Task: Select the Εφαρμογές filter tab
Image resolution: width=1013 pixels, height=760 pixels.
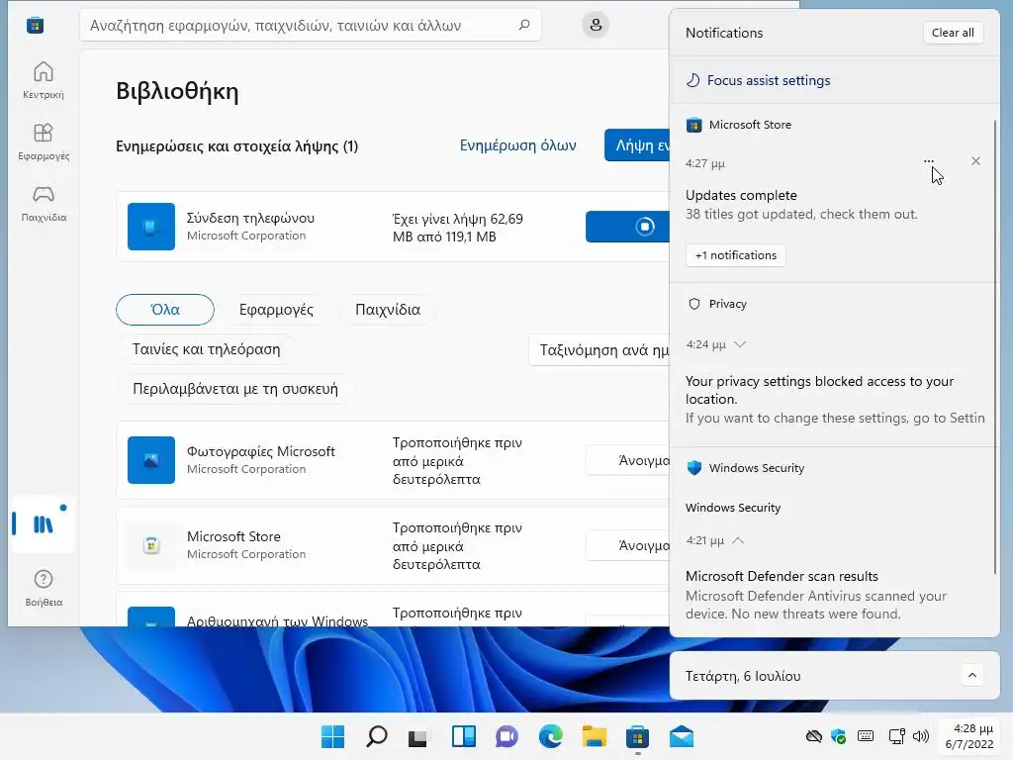Action: pos(277,310)
